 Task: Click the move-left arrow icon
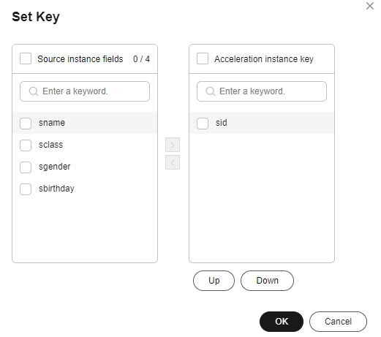tap(173, 162)
